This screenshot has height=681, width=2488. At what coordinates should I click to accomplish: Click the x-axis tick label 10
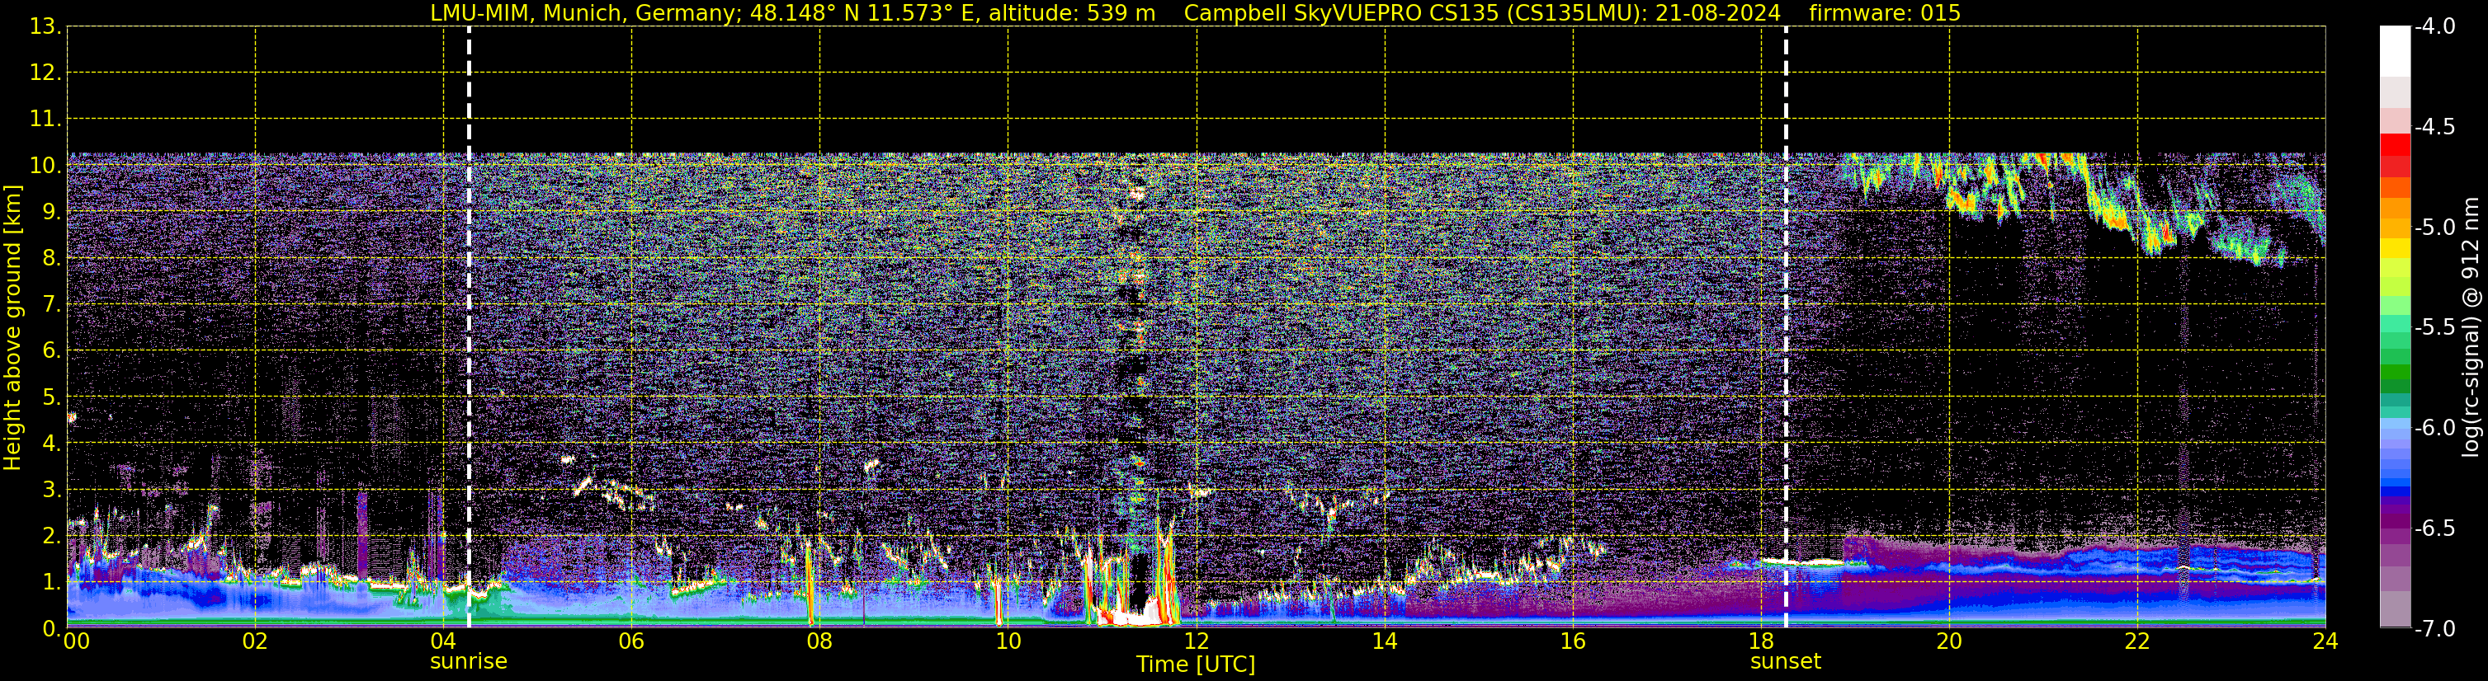click(1008, 641)
